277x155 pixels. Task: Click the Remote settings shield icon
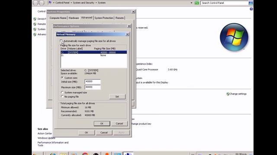[x=35, y=24]
